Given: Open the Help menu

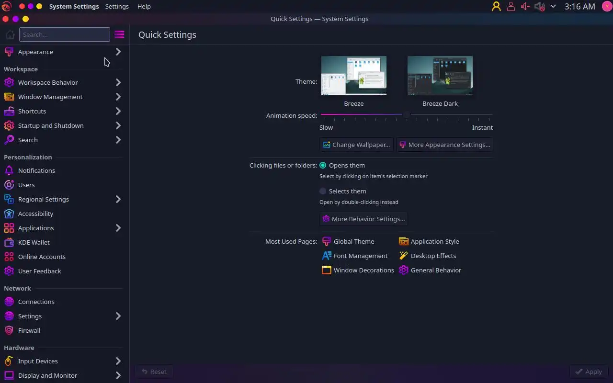Looking at the screenshot, I should (144, 6).
